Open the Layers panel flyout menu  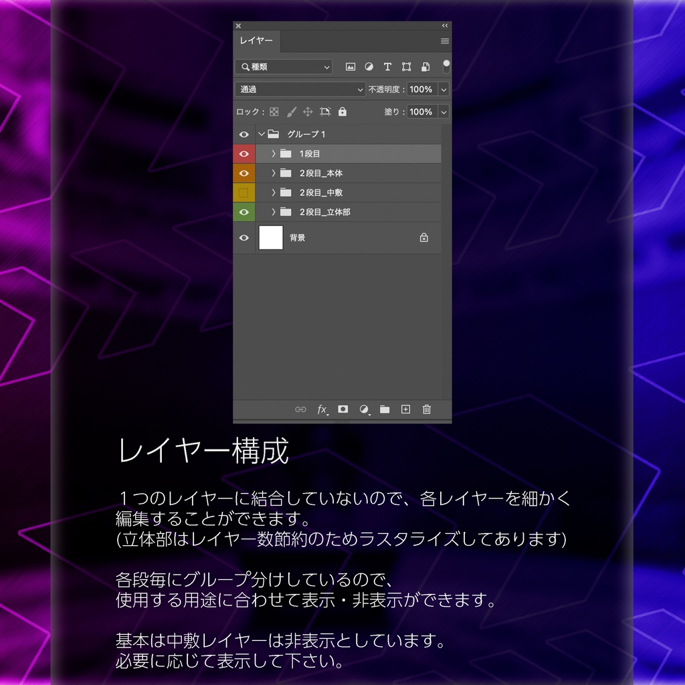[x=444, y=41]
